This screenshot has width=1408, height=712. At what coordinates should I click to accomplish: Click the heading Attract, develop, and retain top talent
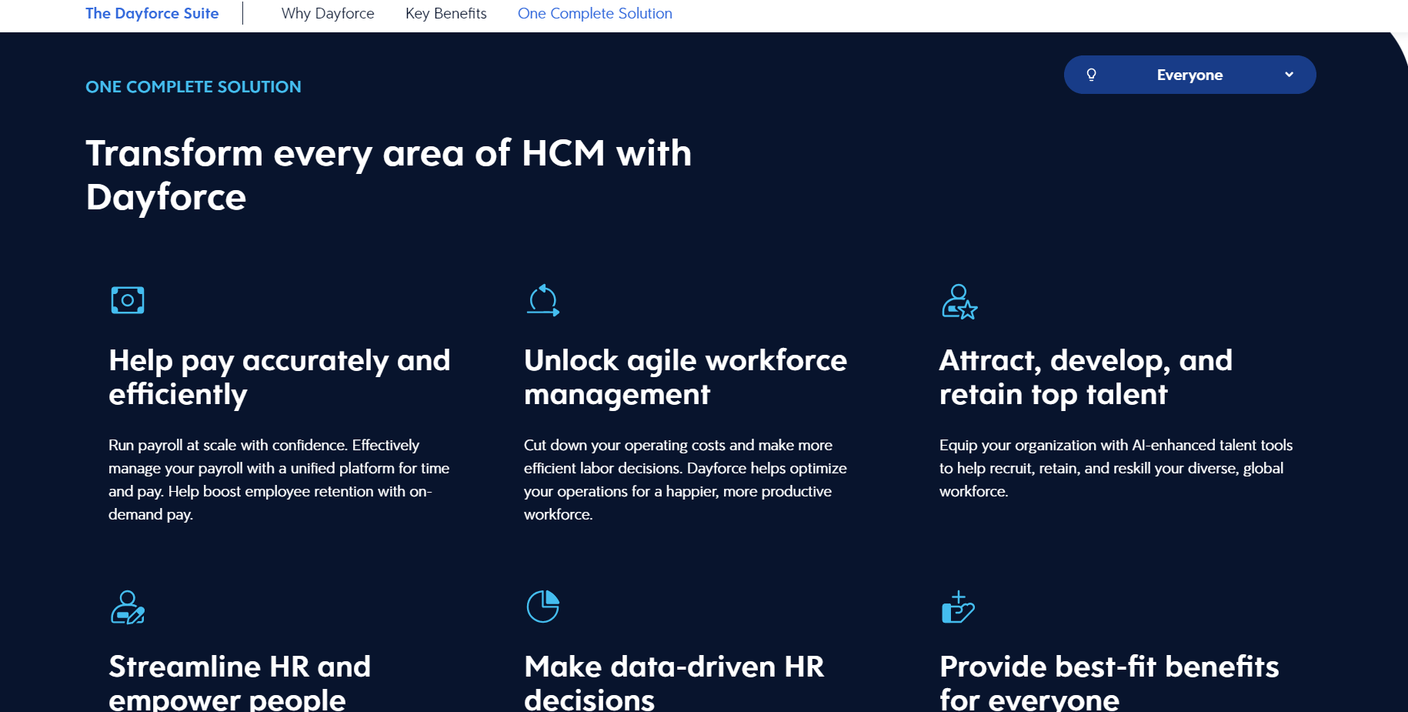(x=1086, y=377)
